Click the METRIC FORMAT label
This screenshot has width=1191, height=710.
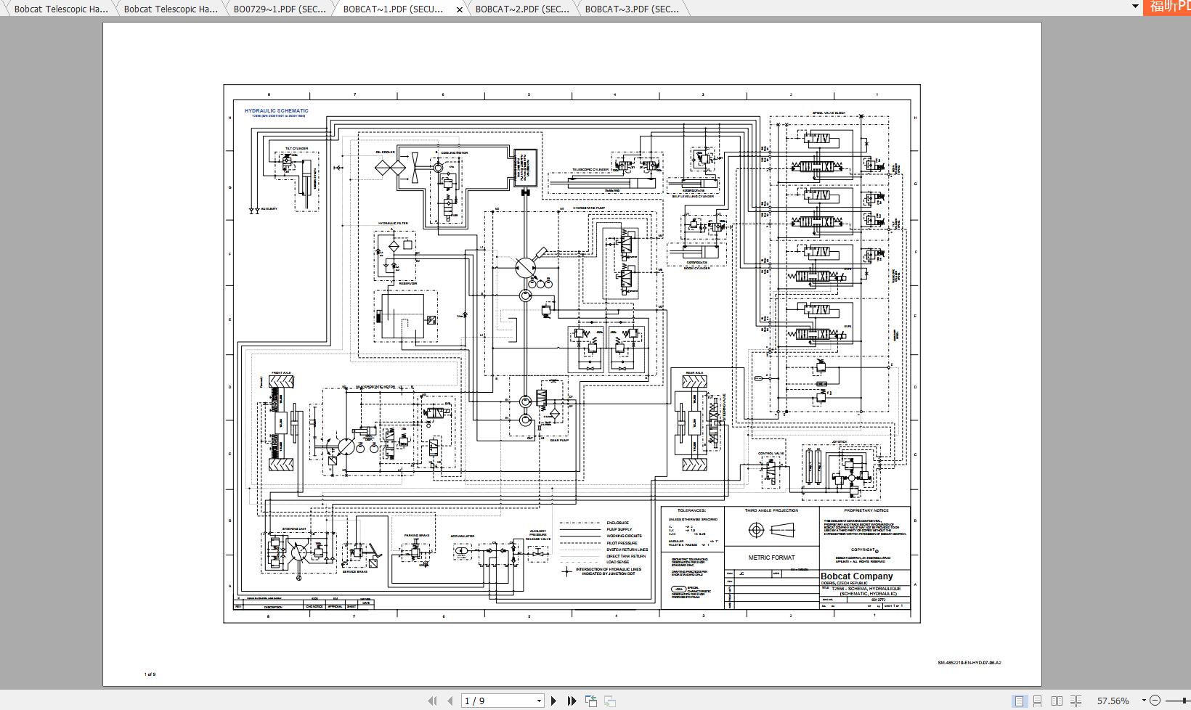click(x=771, y=558)
